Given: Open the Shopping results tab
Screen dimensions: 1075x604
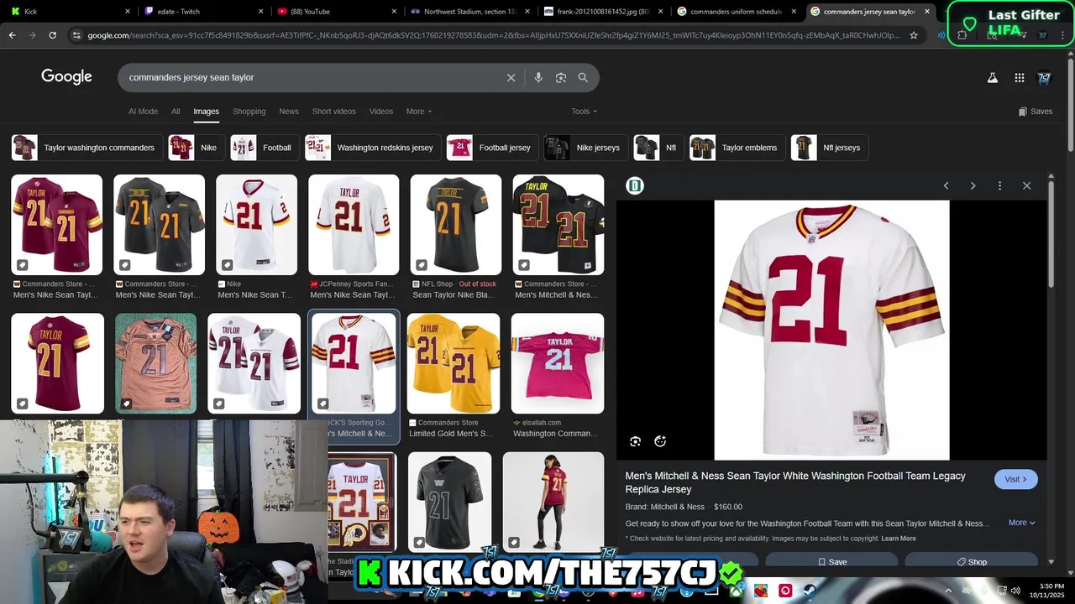Looking at the screenshot, I should [249, 112].
